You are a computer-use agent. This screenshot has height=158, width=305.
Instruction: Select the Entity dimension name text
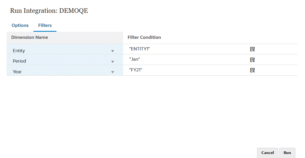19,51
